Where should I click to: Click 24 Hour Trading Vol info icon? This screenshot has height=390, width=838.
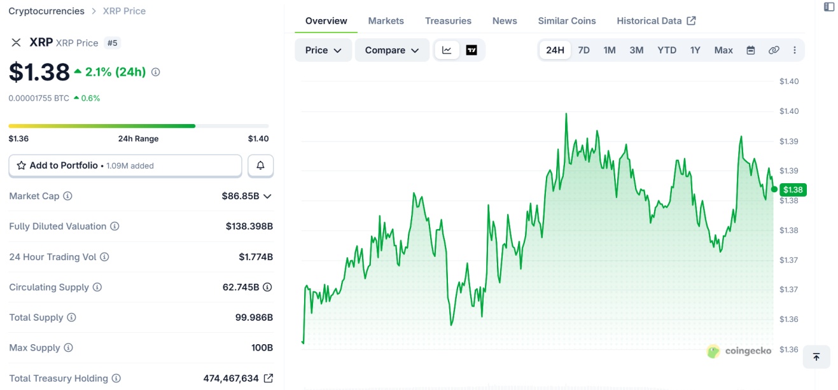pyautogui.click(x=104, y=257)
